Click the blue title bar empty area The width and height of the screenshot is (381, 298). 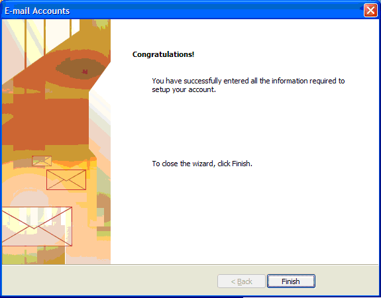(x=214, y=11)
